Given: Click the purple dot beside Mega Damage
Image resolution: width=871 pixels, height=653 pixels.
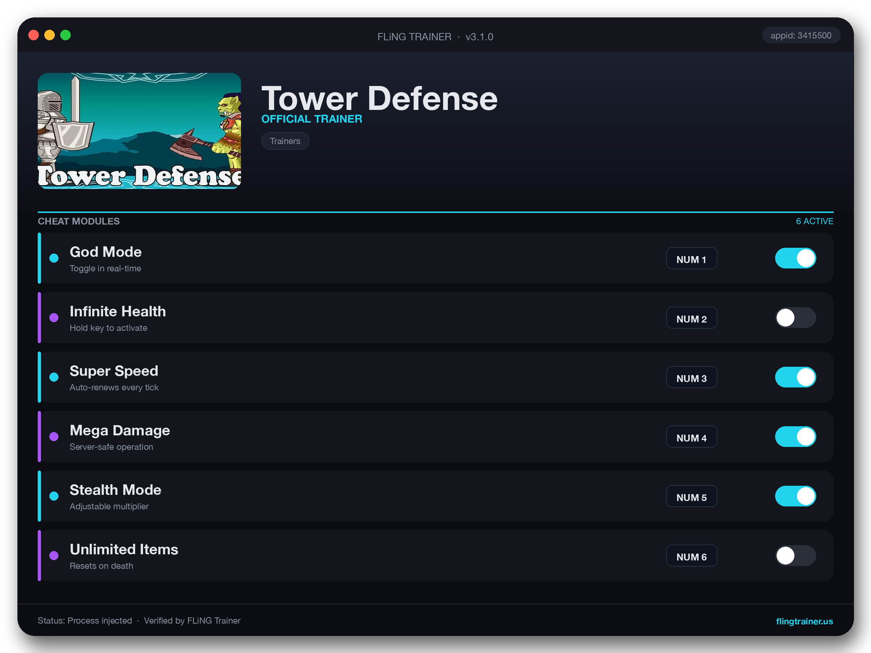Looking at the screenshot, I should tap(54, 436).
